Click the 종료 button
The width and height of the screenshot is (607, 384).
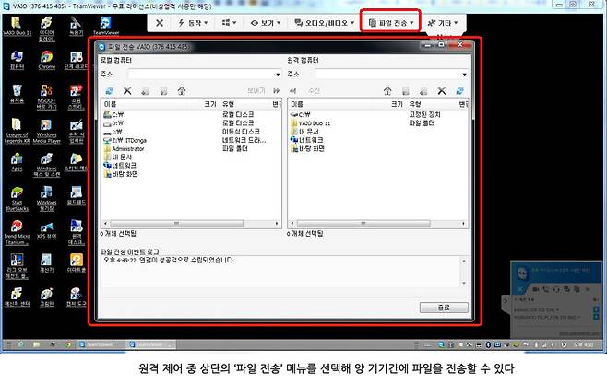(x=444, y=308)
